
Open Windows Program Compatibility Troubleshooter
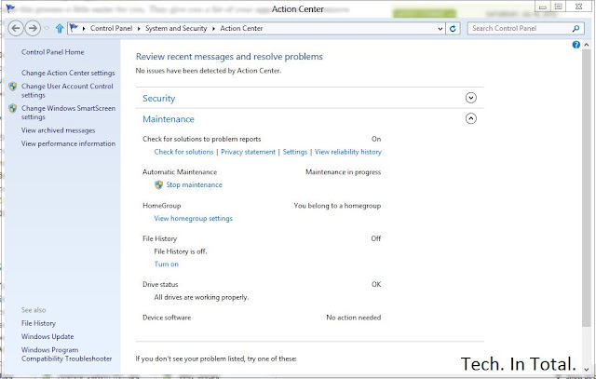click(x=66, y=354)
